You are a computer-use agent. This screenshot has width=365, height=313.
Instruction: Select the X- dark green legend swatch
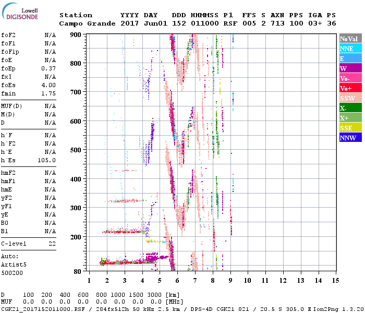tap(350, 108)
